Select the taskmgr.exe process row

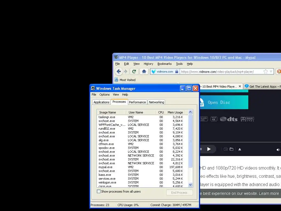click(142, 117)
